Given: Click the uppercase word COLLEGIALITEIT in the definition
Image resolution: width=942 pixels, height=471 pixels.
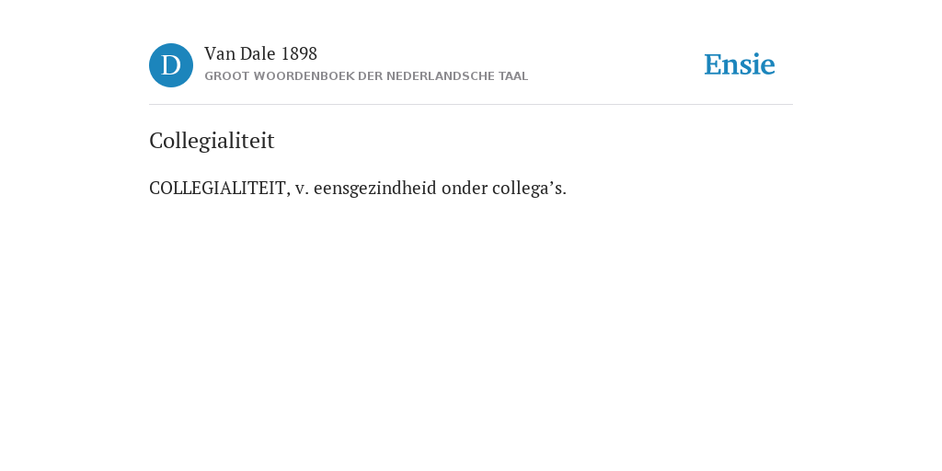Looking at the screenshot, I should point(217,188).
